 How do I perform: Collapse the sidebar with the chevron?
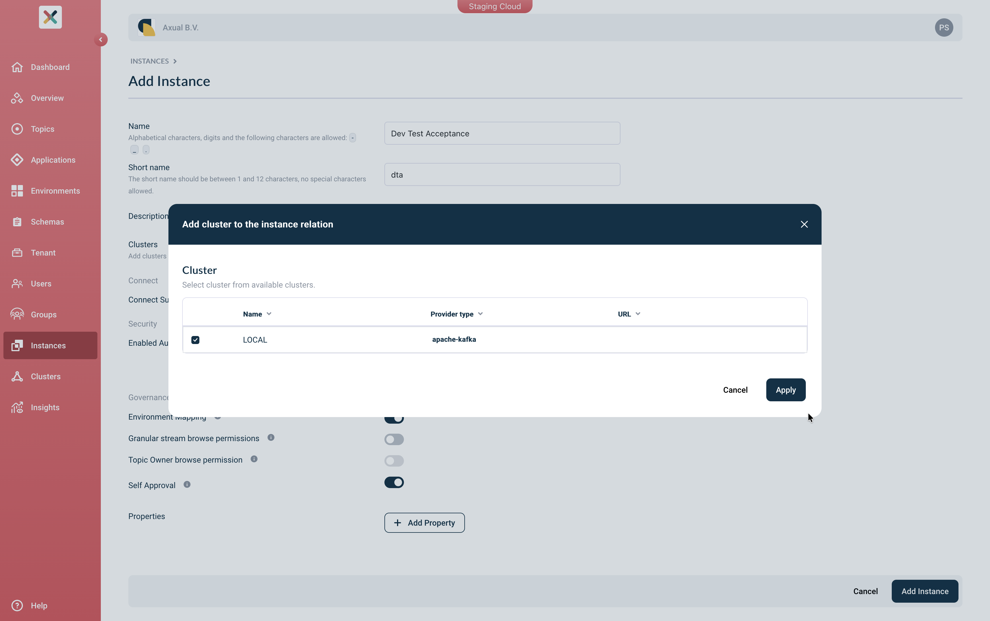pos(101,40)
